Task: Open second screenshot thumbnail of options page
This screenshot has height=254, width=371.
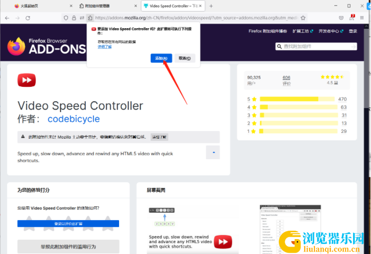Action: pos(290,229)
